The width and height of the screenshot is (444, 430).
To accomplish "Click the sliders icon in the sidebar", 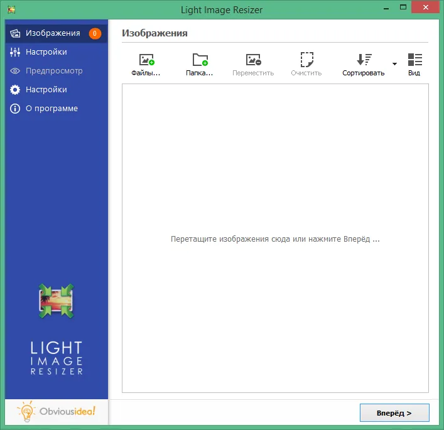I will [x=15, y=52].
